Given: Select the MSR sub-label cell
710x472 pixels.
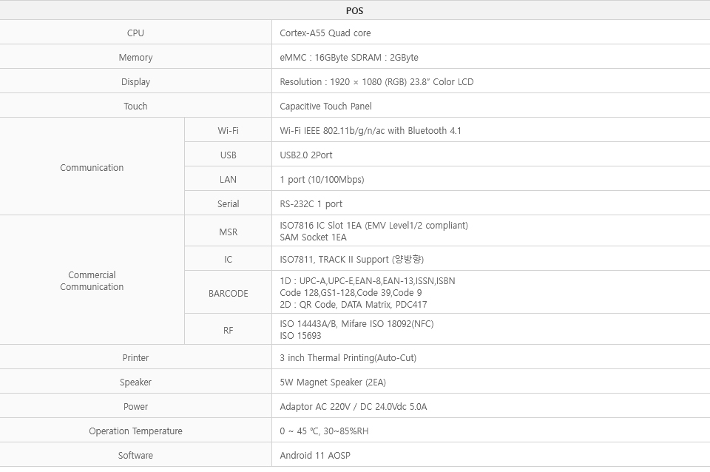Looking at the screenshot, I should (228, 232).
